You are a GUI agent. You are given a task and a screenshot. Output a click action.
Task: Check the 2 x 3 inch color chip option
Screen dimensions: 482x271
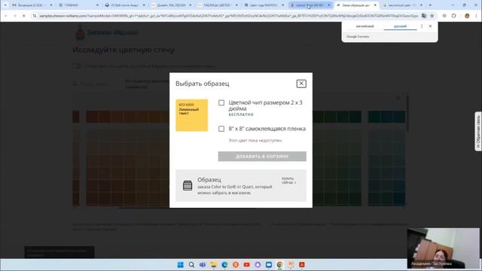tap(221, 102)
